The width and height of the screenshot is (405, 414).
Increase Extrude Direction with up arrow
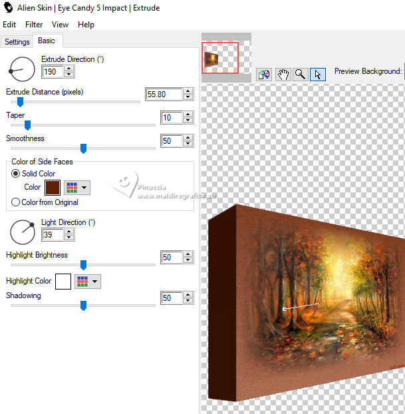69,69
